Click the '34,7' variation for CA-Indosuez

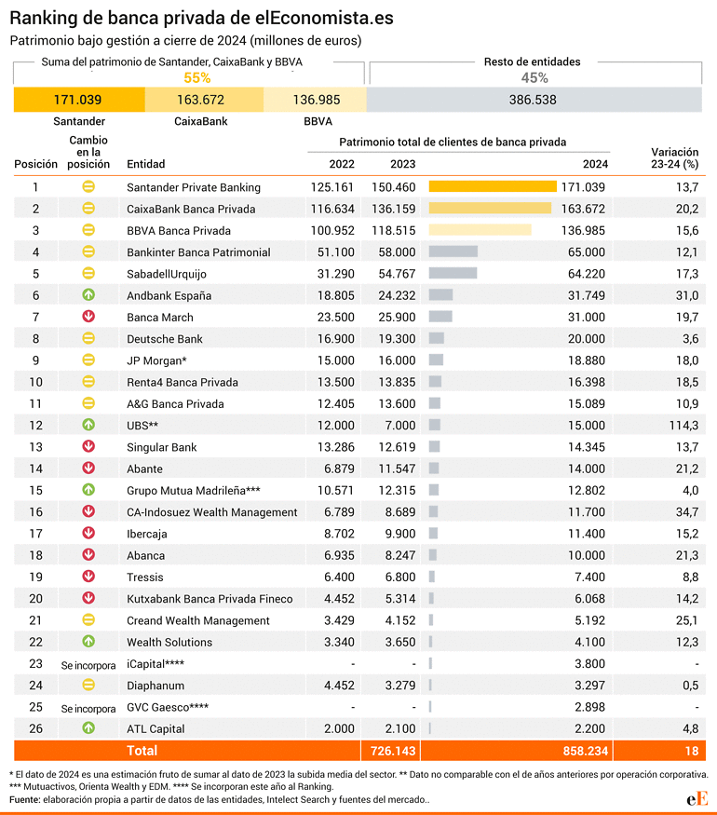point(687,512)
